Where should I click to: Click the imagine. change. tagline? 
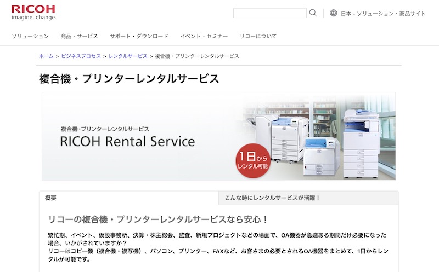pyautogui.click(x=34, y=18)
